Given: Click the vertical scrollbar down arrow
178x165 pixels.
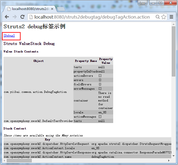Looking at the screenshot, I should point(173,156).
